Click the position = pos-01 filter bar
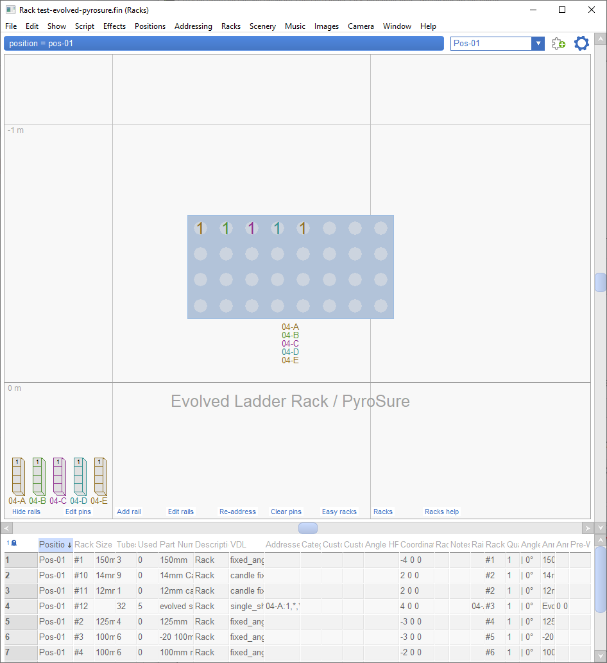Image resolution: width=607 pixels, height=663 pixels. 223,43
